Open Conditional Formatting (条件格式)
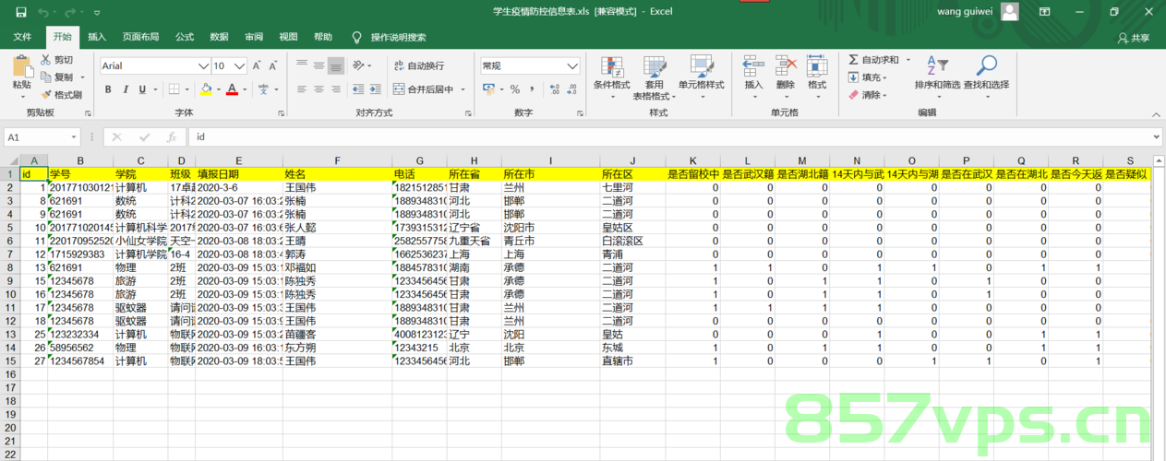 click(611, 77)
